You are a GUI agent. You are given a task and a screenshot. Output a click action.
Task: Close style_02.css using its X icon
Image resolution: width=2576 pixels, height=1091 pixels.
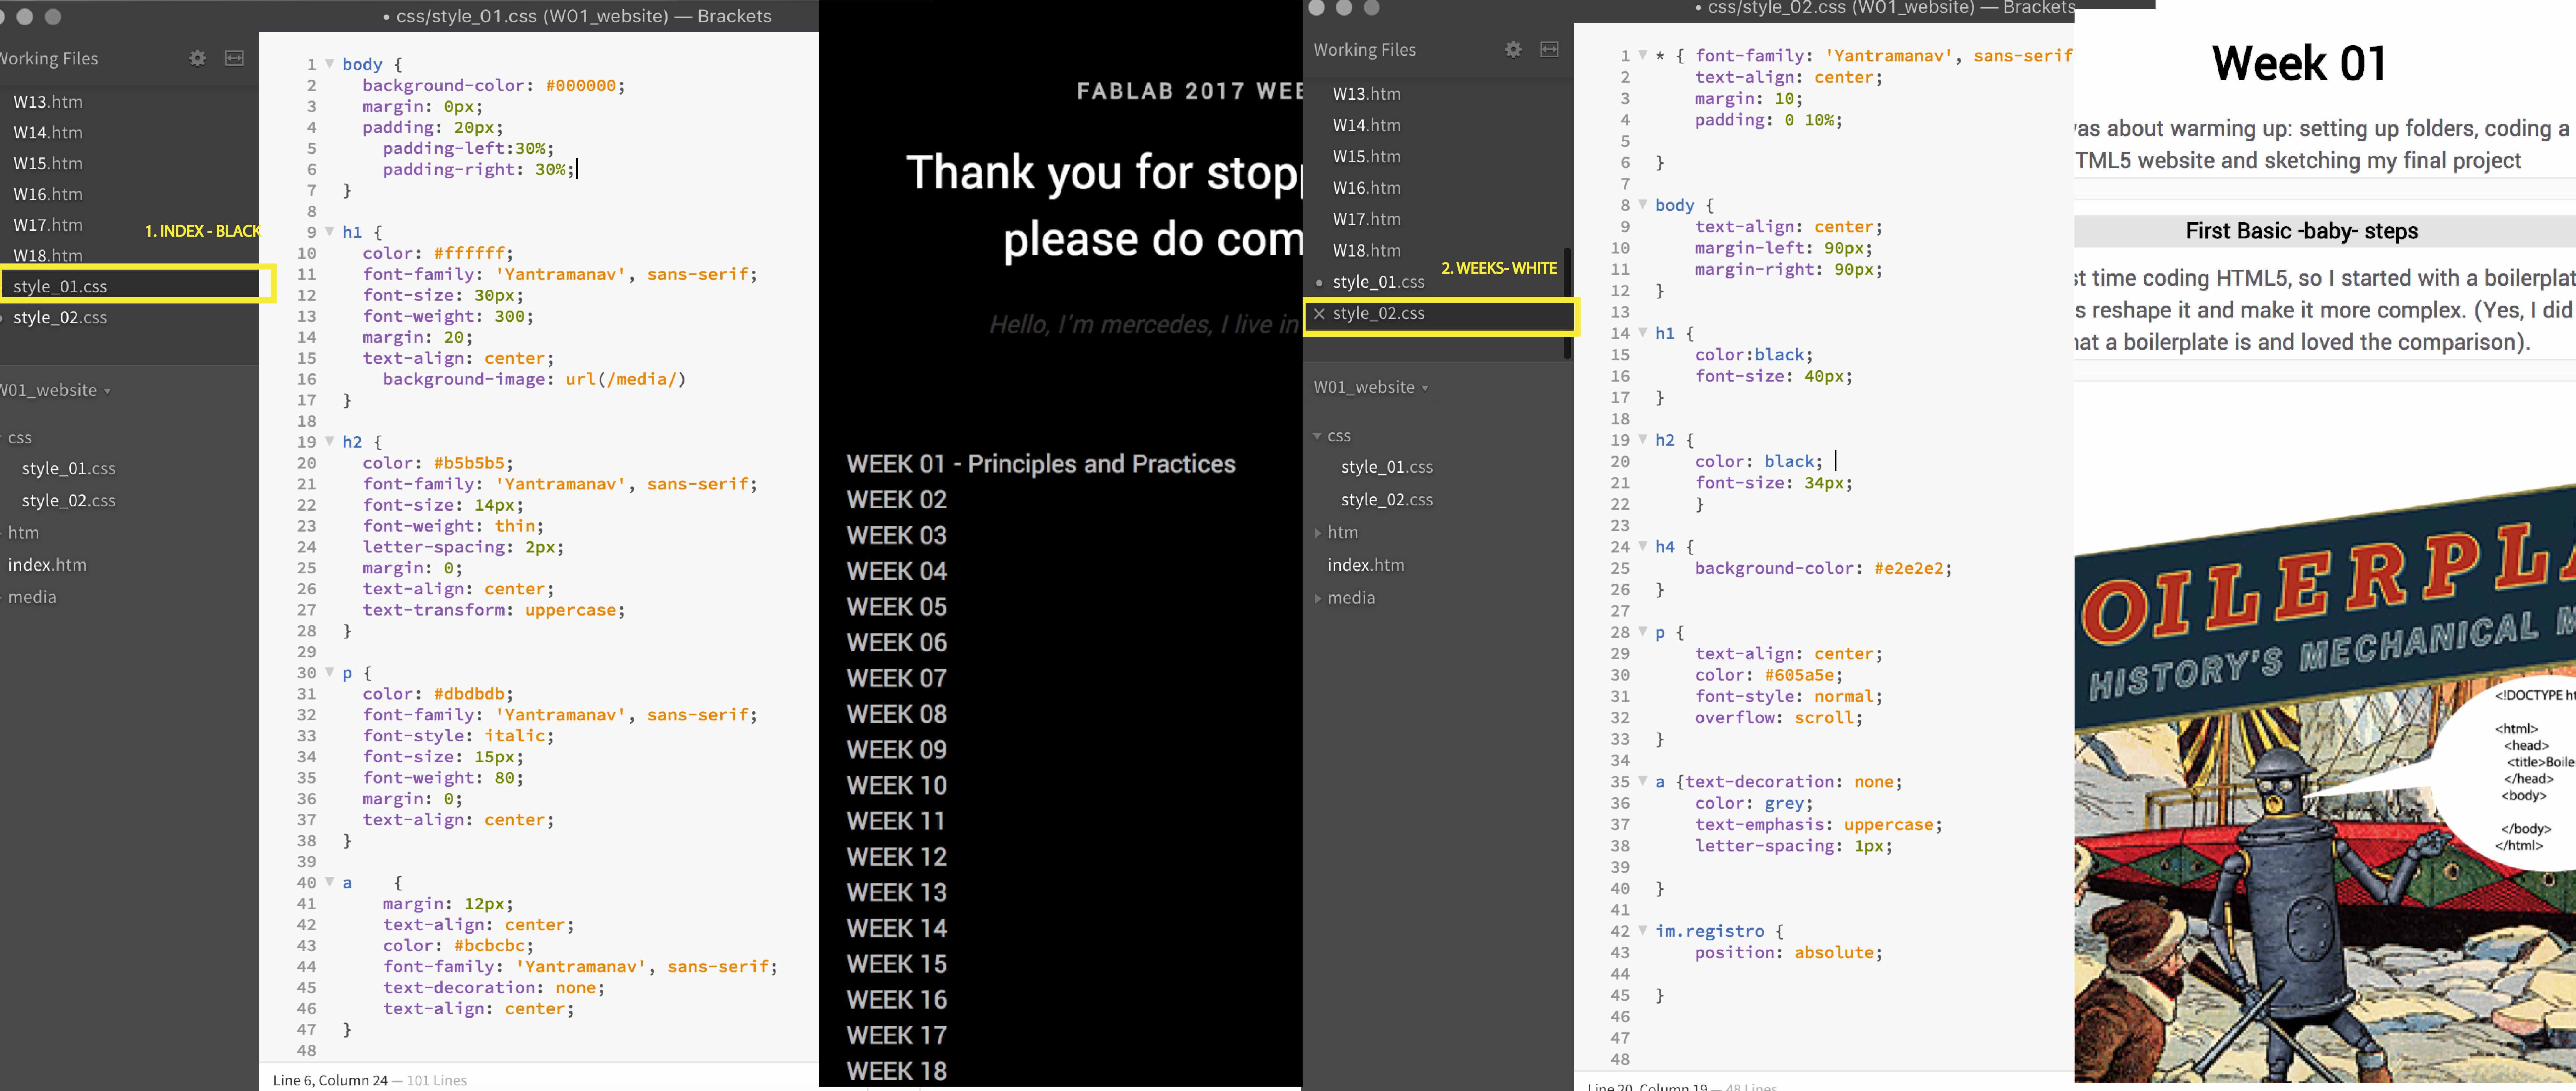(x=1319, y=314)
